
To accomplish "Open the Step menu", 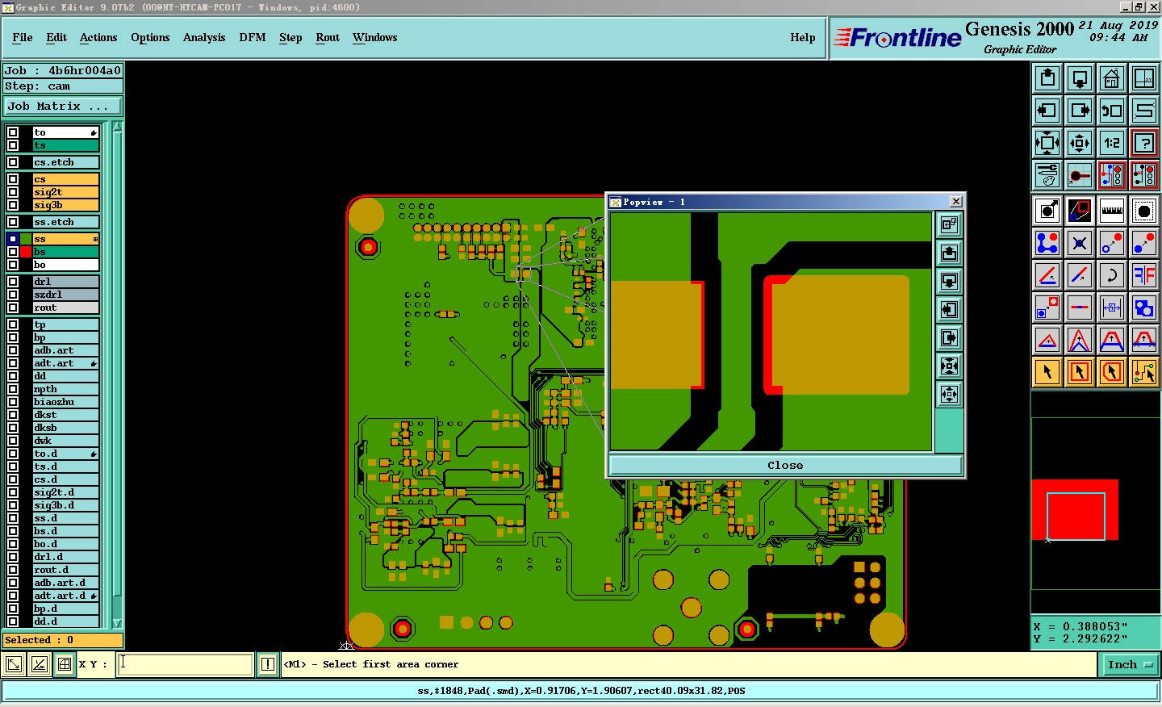I will (x=290, y=37).
